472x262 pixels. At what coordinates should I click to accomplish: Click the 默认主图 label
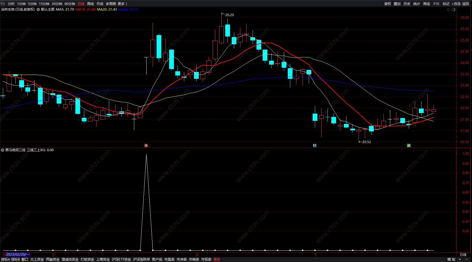click(x=48, y=9)
